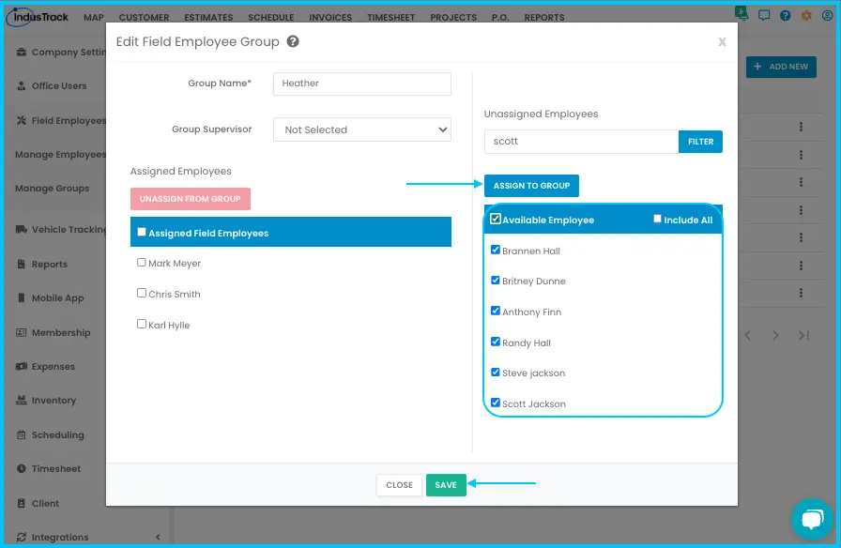The width and height of the screenshot is (841, 548).
Task: Click the UNASSIGN FROM GROUP button
Action: 191,199
